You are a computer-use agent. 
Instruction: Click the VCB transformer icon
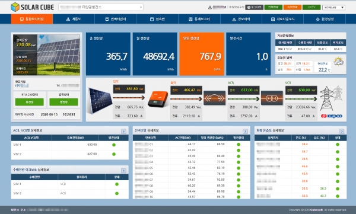point(272,98)
